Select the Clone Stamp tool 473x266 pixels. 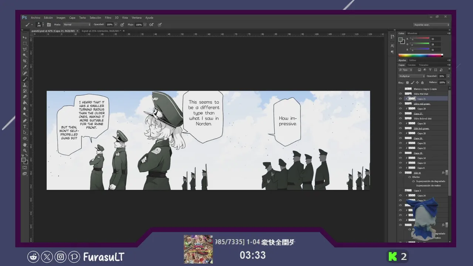25,85
